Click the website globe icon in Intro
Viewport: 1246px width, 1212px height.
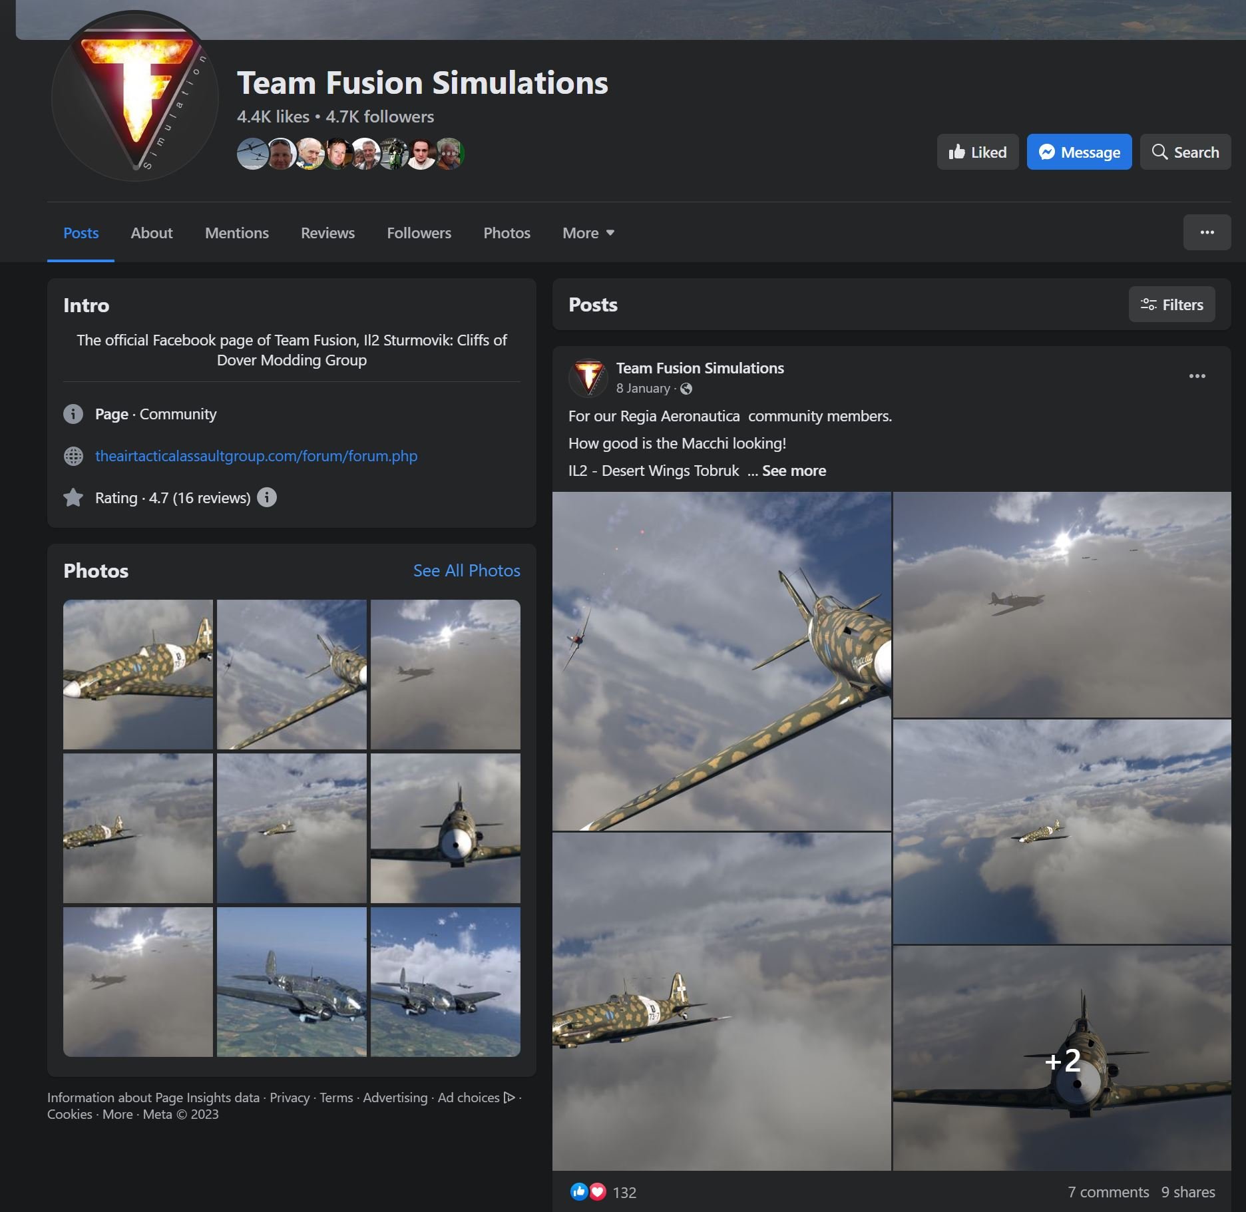coord(73,456)
